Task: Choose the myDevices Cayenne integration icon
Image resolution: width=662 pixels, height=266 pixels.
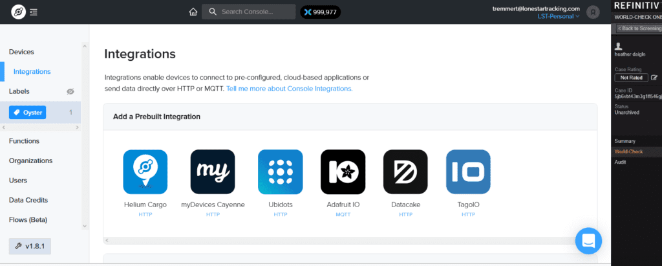Action: pyautogui.click(x=213, y=172)
